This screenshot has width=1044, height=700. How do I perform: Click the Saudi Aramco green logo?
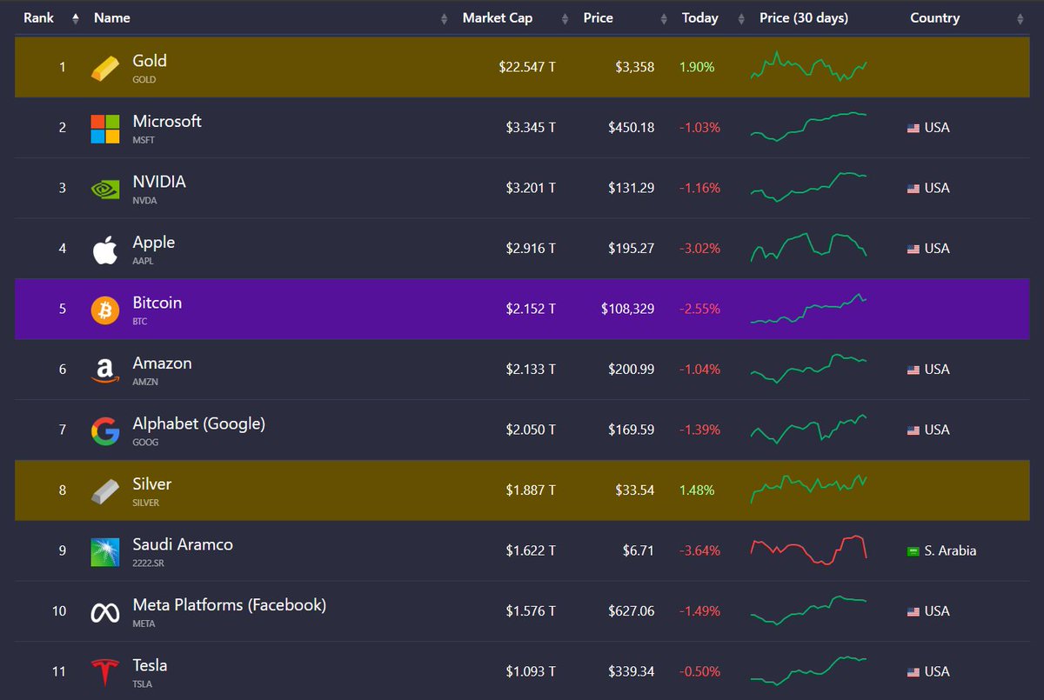(104, 550)
